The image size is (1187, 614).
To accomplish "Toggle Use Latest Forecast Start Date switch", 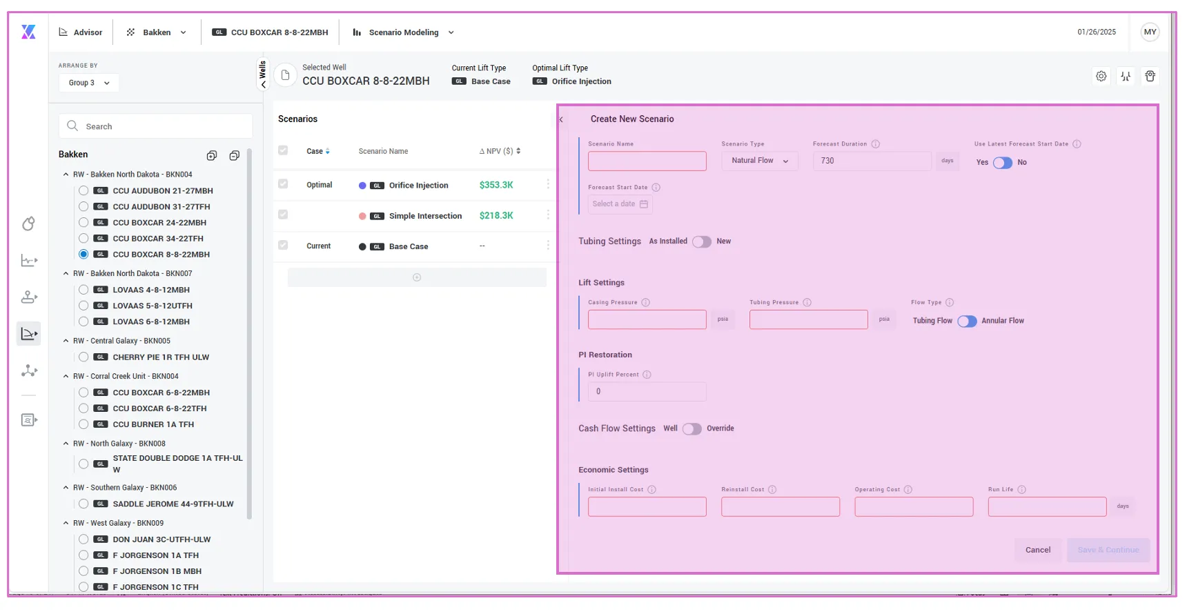I will tap(1002, 163).
